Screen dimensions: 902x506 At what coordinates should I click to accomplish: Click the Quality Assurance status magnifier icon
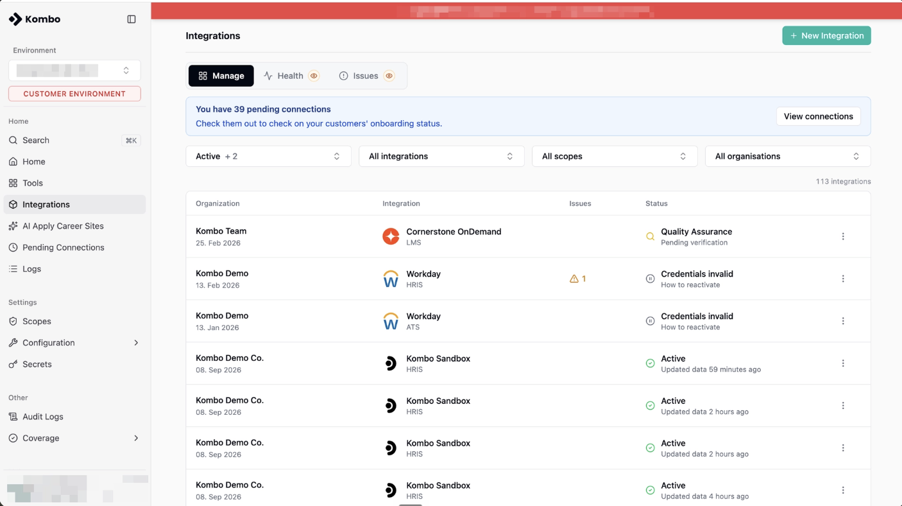click(650, 236)
